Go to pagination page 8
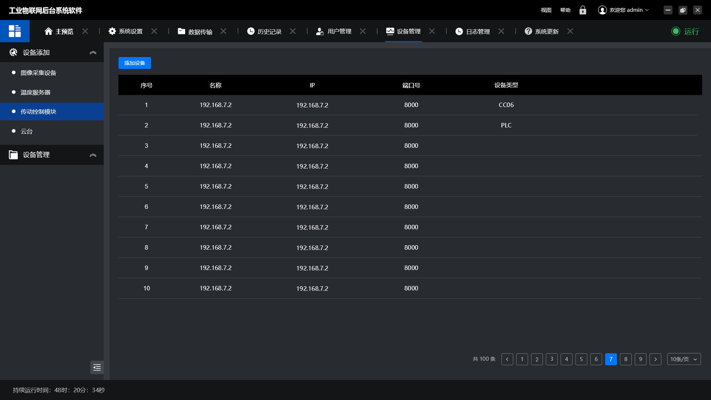 pos(626,359)
